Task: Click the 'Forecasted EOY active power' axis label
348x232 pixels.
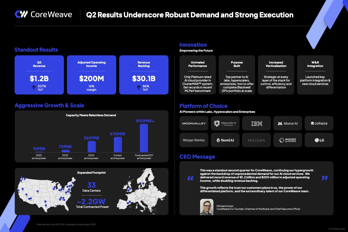Action: pyautogui.click(x=144, y=157)
